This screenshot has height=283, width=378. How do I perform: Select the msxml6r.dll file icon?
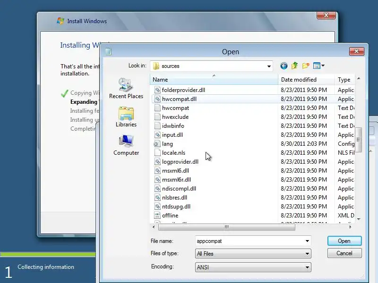(157, 180)
